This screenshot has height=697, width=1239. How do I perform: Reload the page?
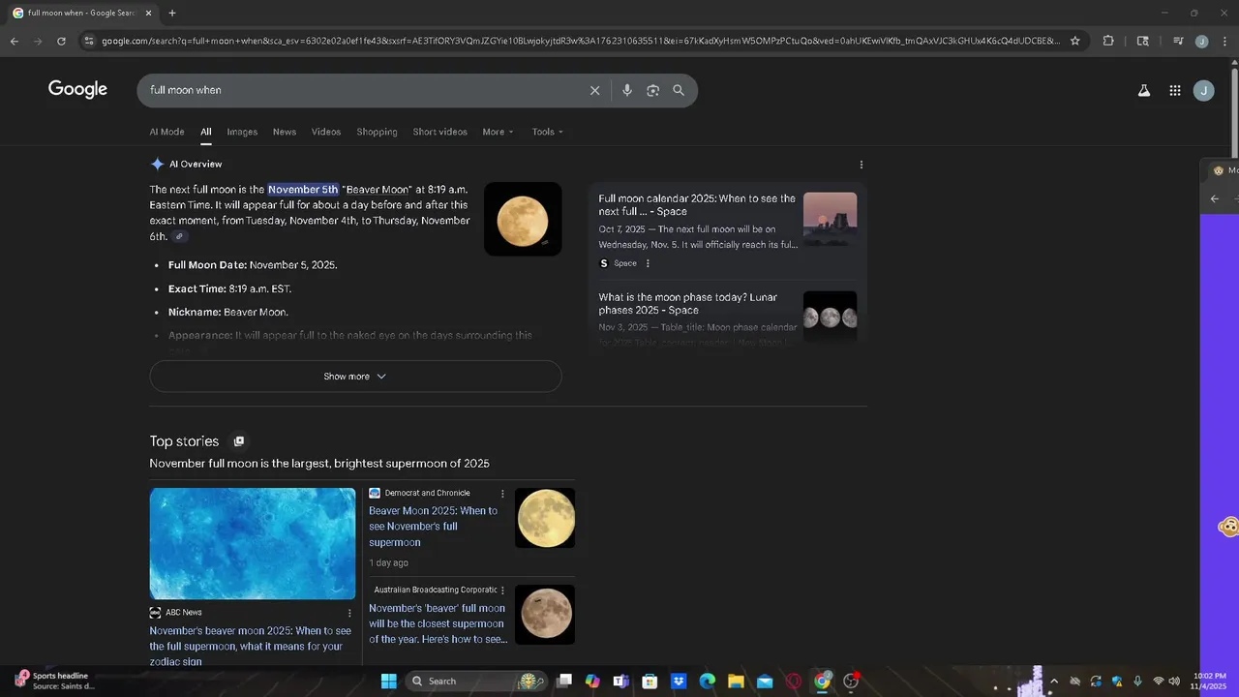tap(61, 41)
